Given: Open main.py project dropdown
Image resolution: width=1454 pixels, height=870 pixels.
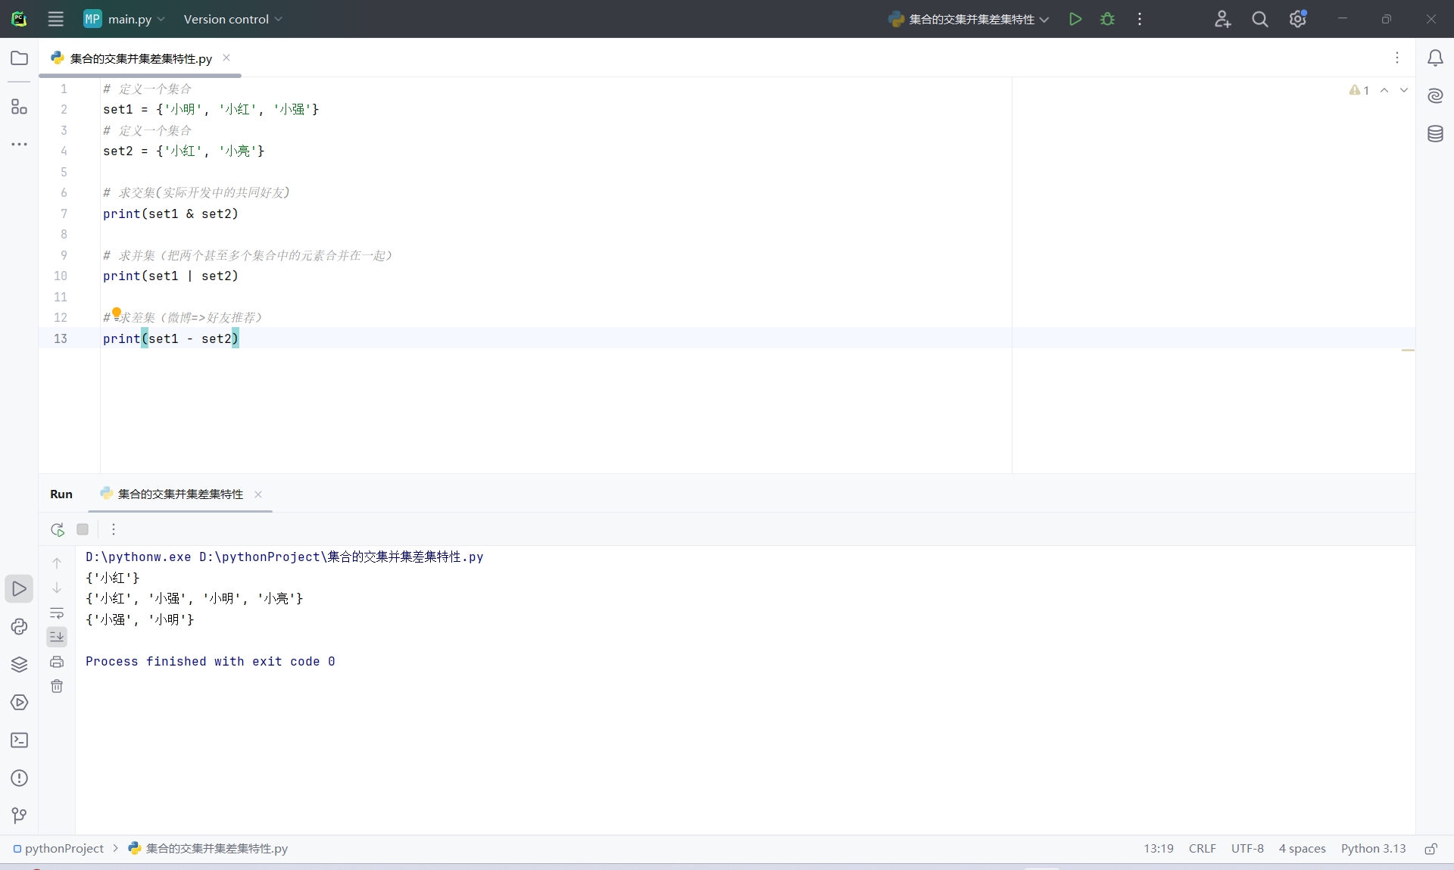Looking at the screenshot, I should (125, 19).
